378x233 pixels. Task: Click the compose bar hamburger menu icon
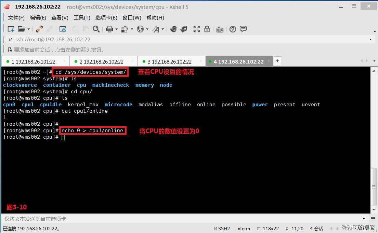(373, 219)
